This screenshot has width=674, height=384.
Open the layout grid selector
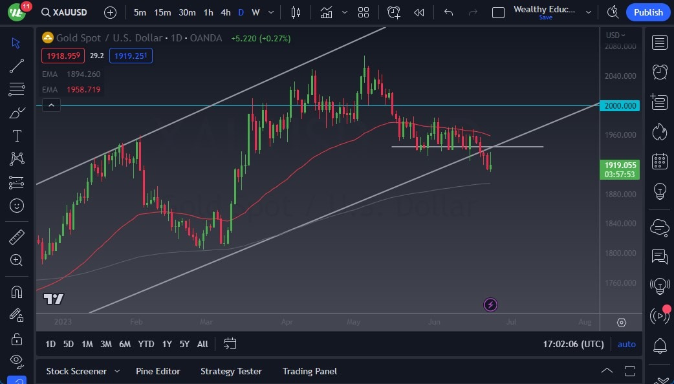pyautogui.click(x=364, y=12)
